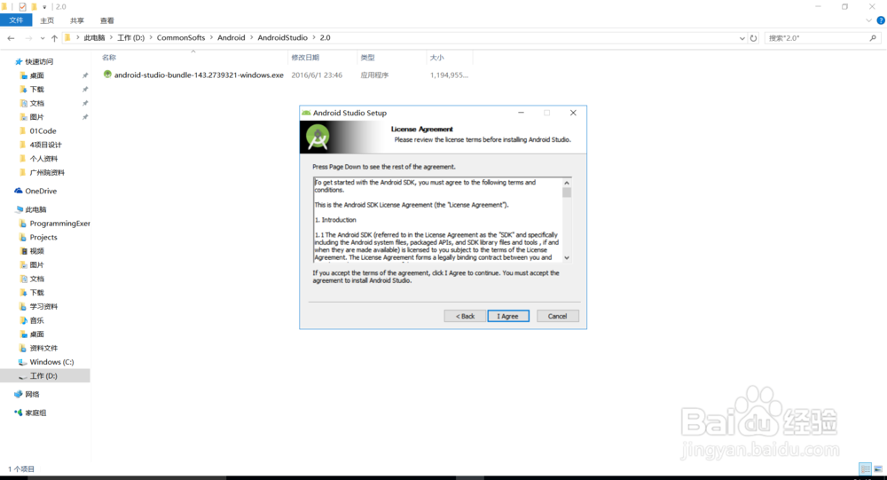
Task: Open the 广州院资料 folder in sidebar
Action: 47,172
